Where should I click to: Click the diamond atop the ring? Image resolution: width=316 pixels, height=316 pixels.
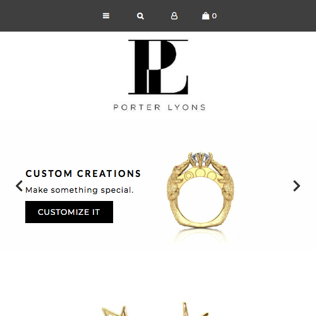pos(200,157)
